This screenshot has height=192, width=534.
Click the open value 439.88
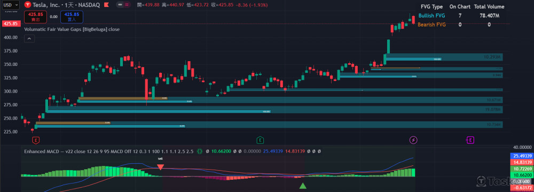153,5
